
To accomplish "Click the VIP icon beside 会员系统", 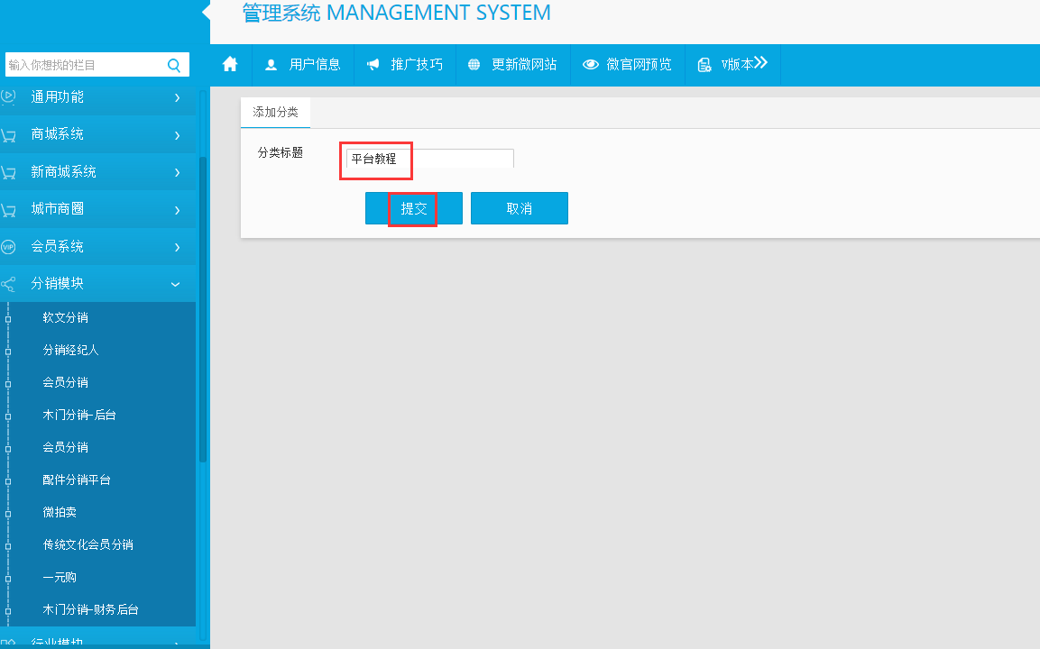I will pos(8,247).
